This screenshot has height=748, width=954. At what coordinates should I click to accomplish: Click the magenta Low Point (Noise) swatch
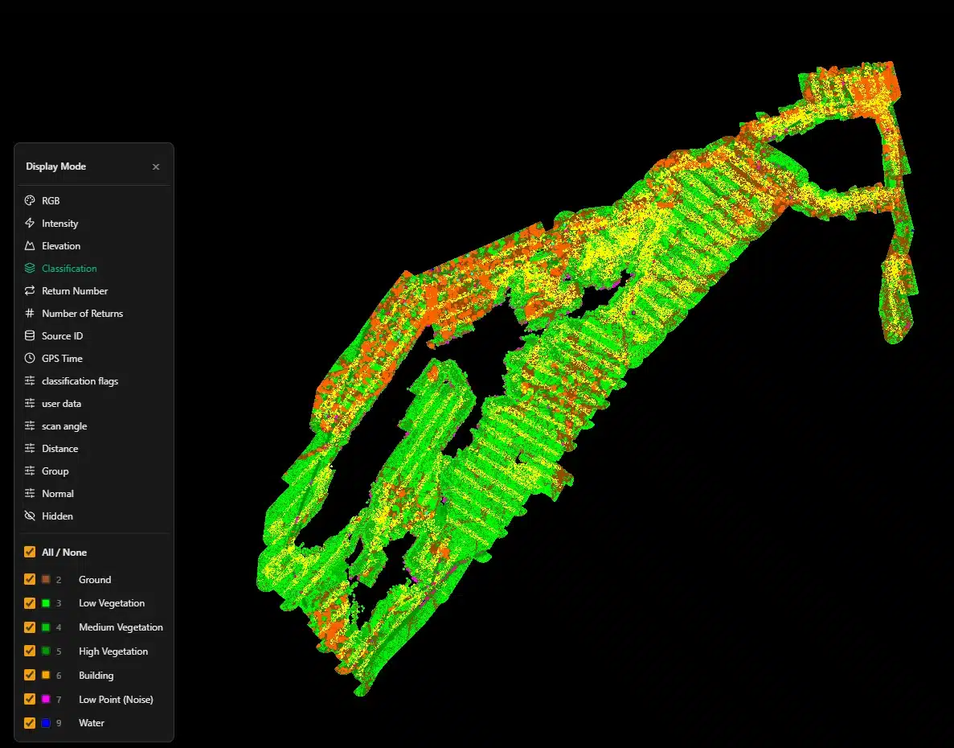(46, 699)
